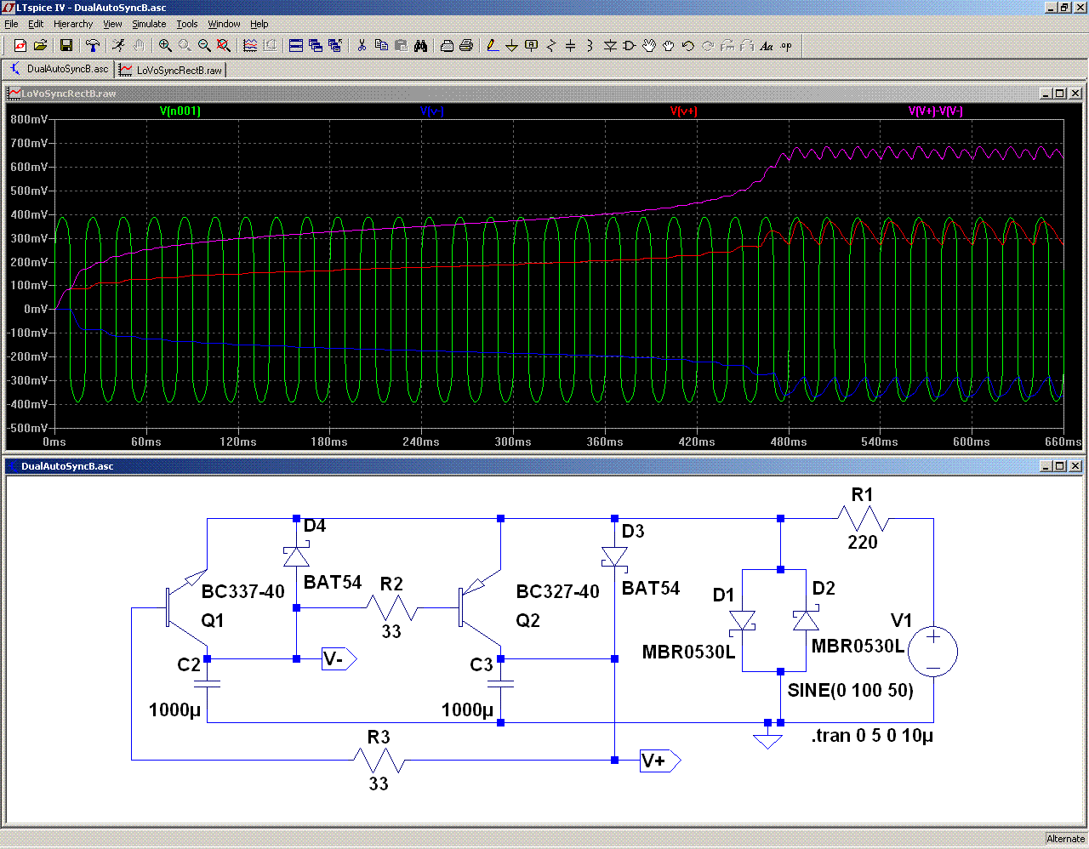Image resolution: width=1089 pixels, height=849 pixels.
Task: Place a ground symbol from toolbar
Action: click(511, 46)
